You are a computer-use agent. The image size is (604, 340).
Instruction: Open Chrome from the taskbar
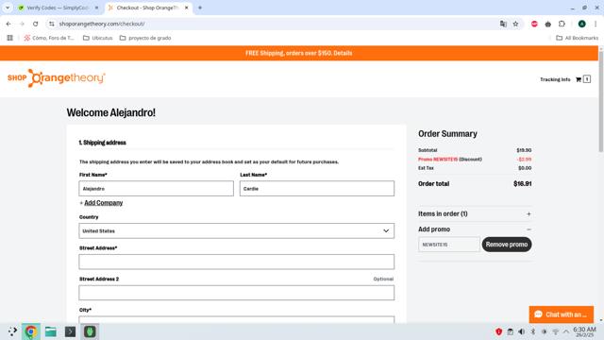[x=31, y=331]
